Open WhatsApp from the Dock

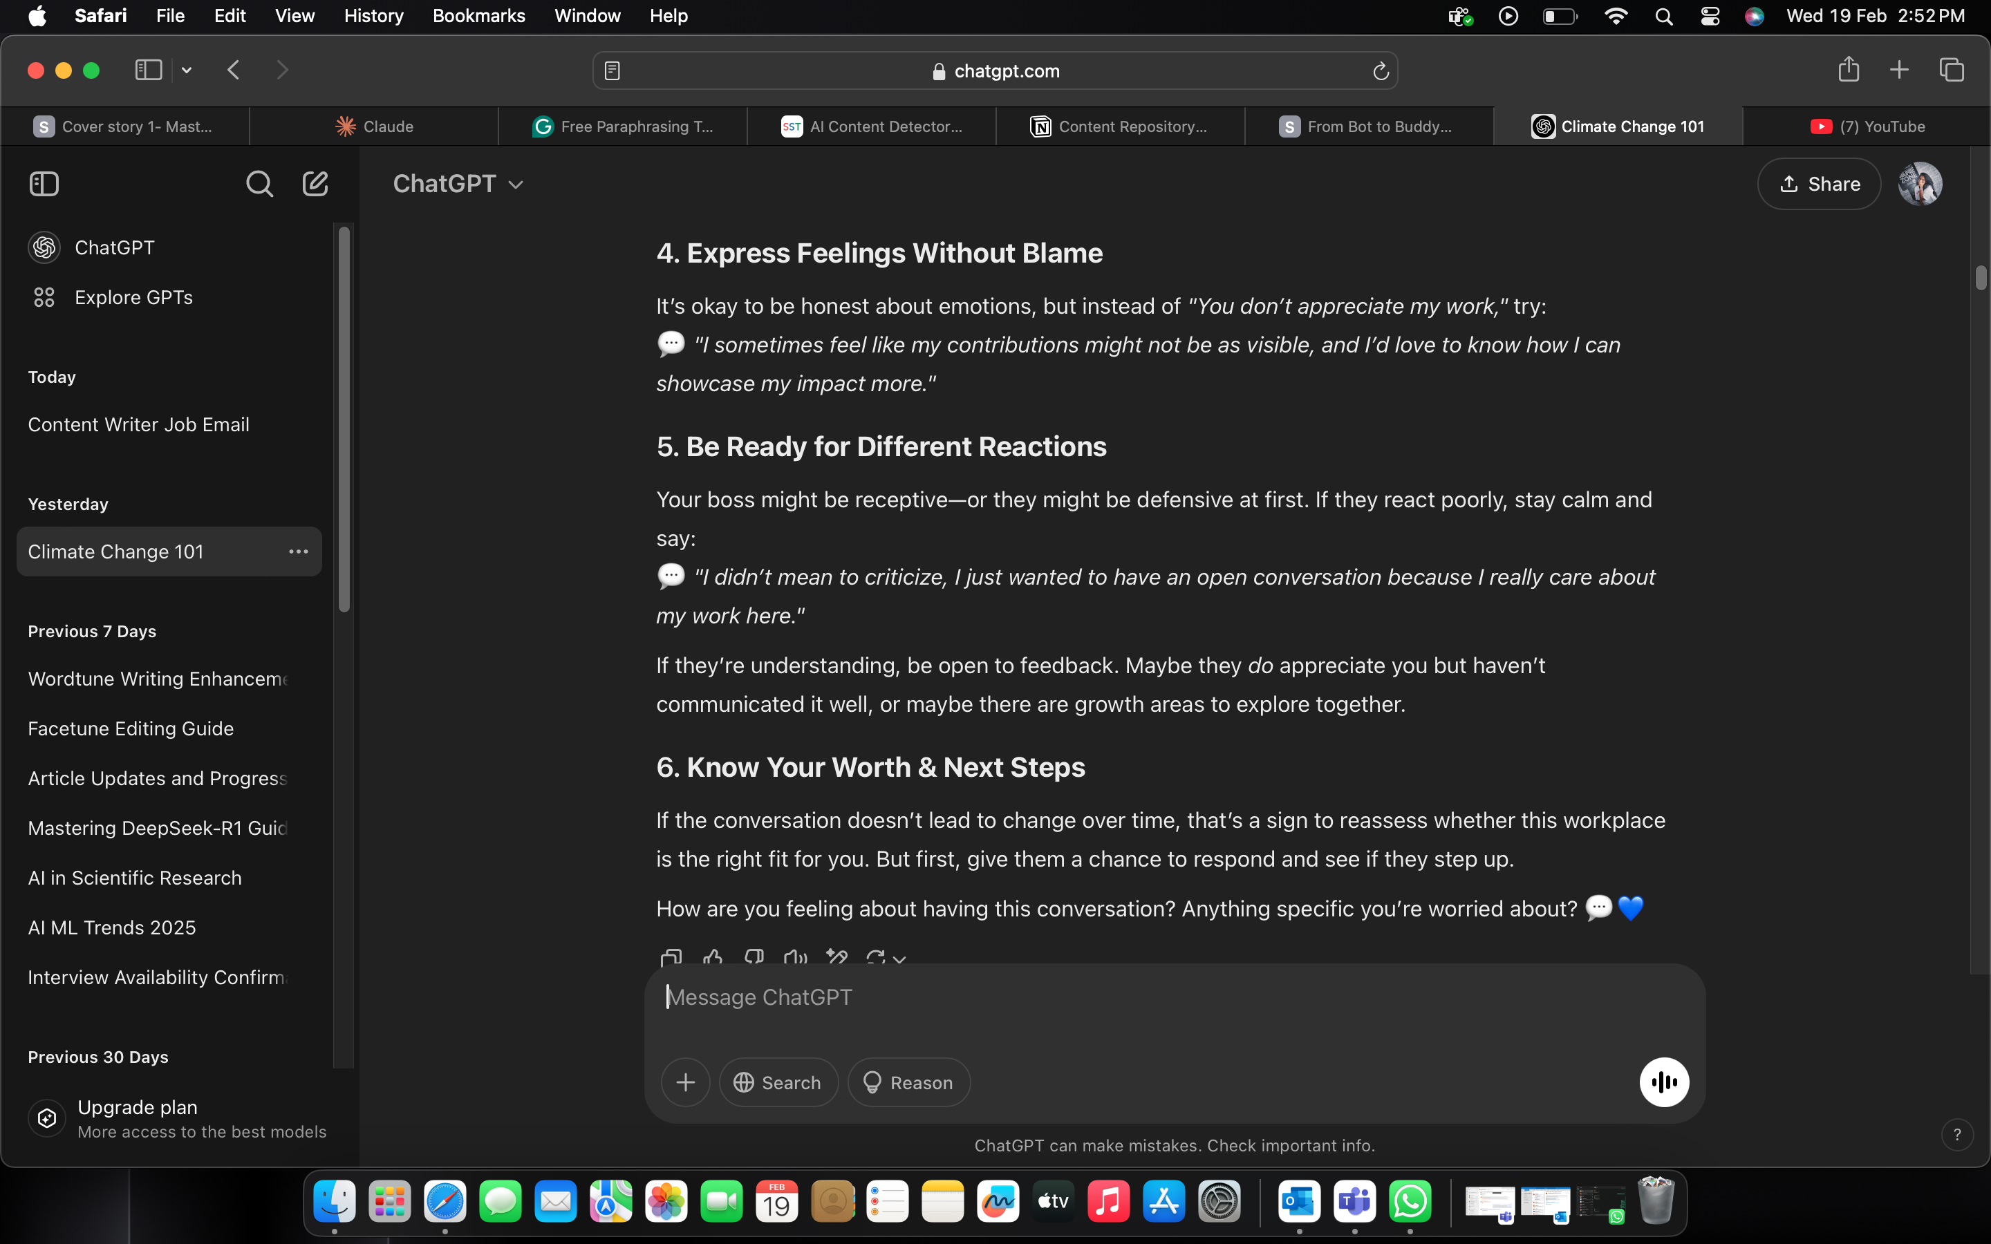[x=1410, y=1201]
